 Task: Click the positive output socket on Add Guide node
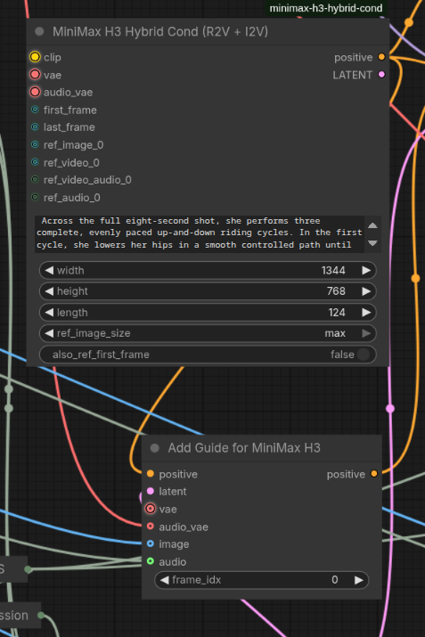(374, 474)
